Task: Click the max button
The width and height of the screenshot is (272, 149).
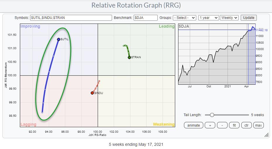Action: [x=258, y=125]
